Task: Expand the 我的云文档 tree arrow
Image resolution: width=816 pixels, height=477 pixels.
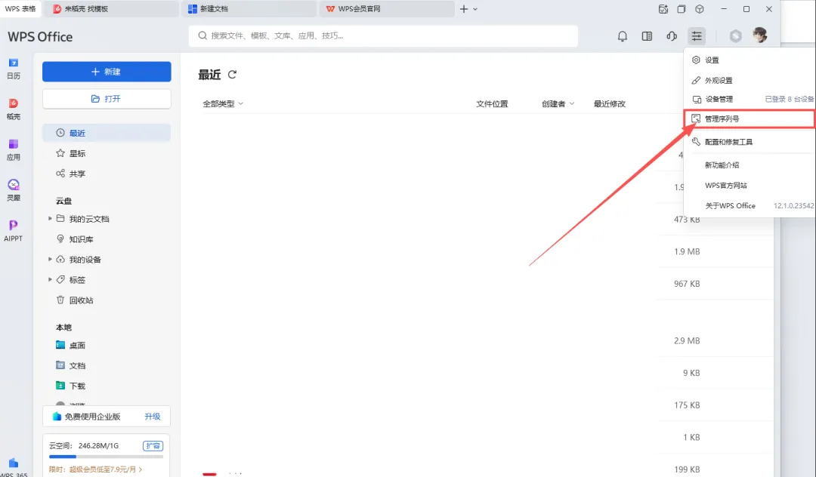Action: [50, 218]
